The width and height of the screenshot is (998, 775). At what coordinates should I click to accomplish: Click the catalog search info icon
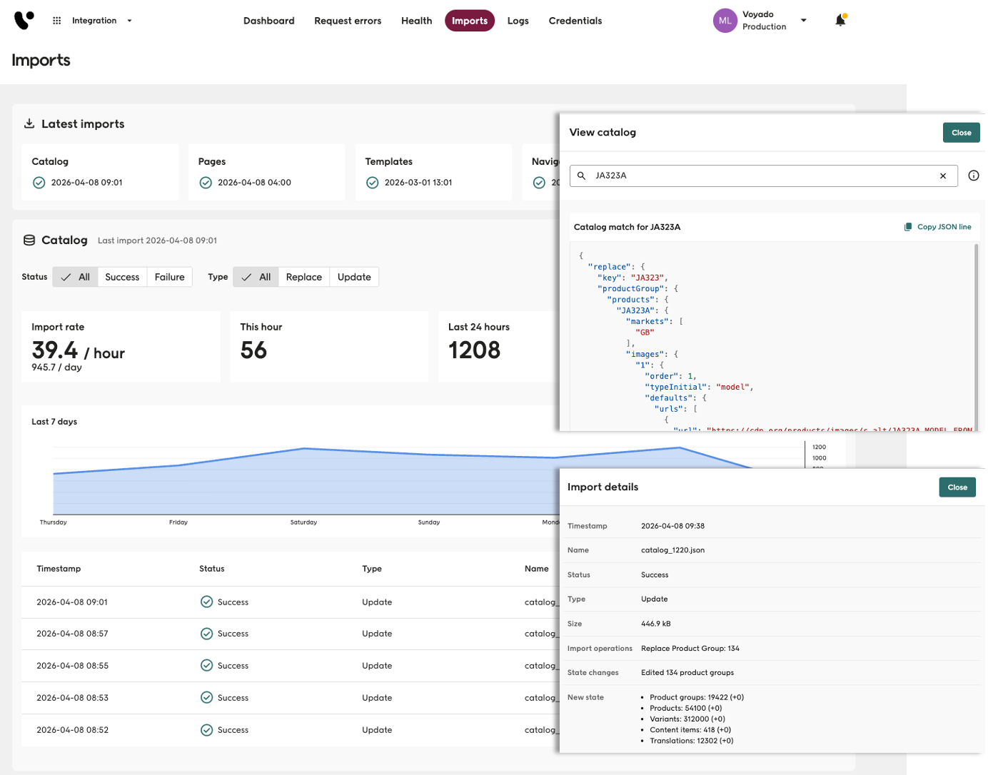pyautogui.click(x=973, y=176)
